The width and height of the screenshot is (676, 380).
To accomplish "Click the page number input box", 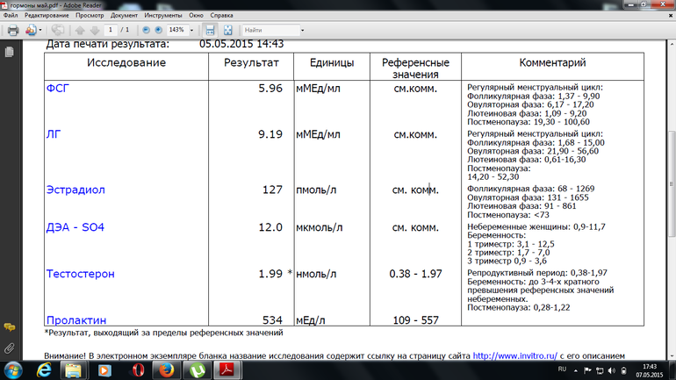I will pos(111,30).
